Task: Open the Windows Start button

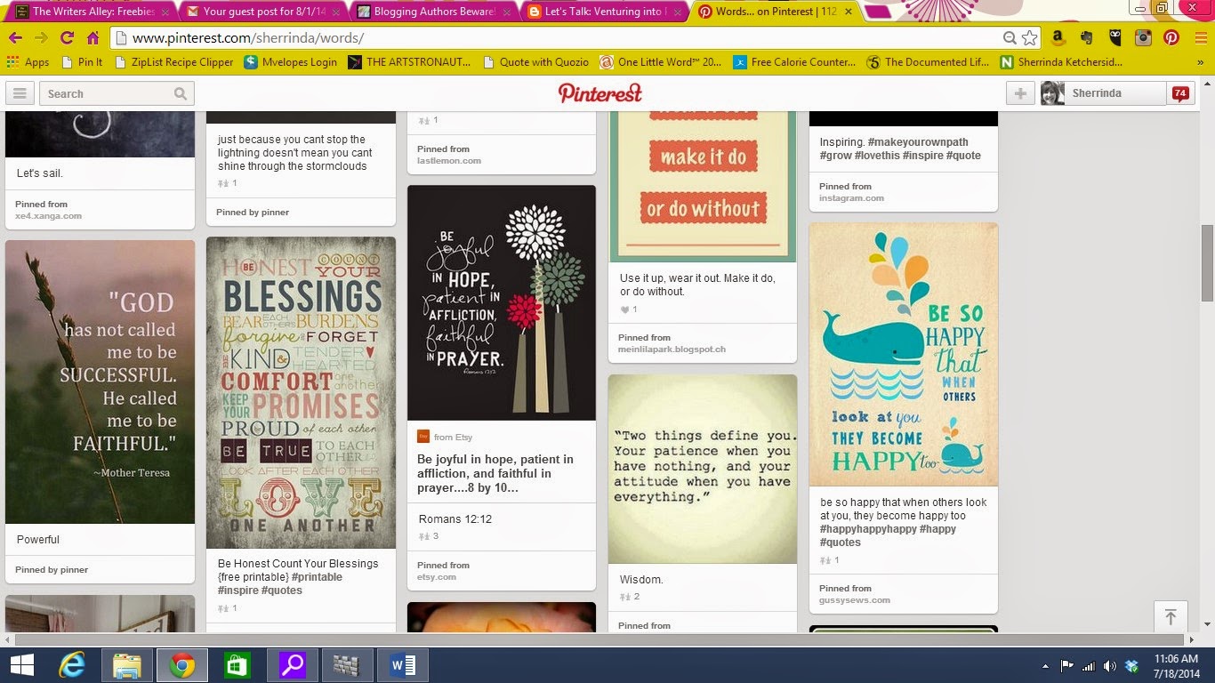Action: (x=21, y=665)
